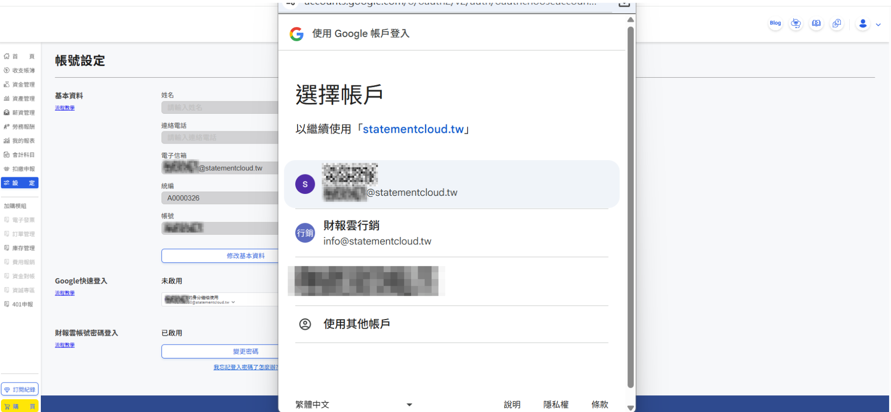Open 收支帳簿 in the sidebar

point(19,70)
